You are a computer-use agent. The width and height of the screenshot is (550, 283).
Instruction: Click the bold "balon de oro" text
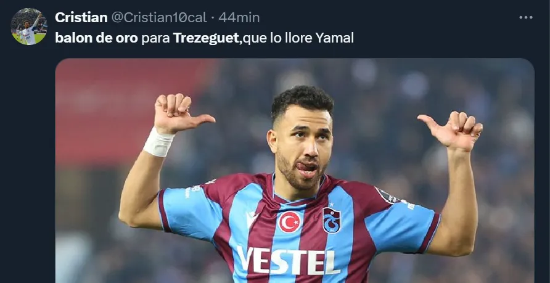tap(96, 38)
